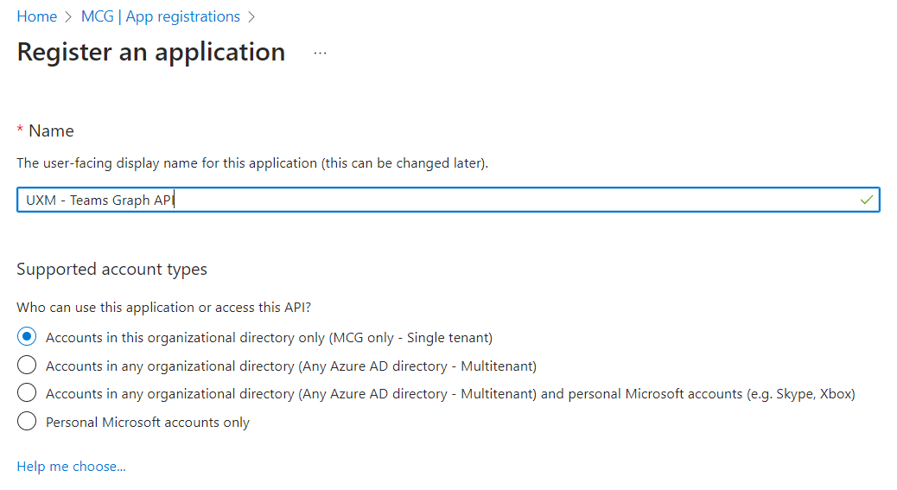Select Personal Microsoft accounts only radio button
The height and width of the screenshot is (490, 897).
pos(27,422)
